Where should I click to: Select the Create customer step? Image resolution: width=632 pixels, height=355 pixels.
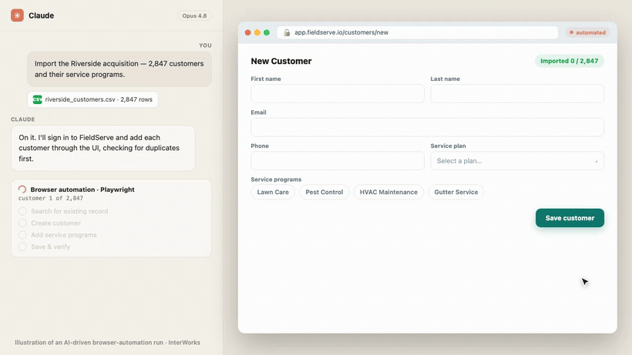49,223
